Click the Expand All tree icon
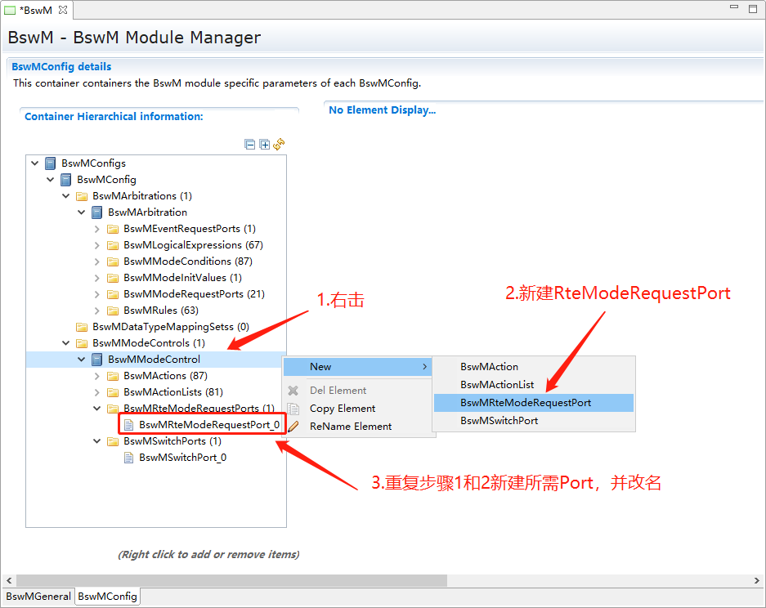Viewport: 766px width, 608px height. click(264, 145)
